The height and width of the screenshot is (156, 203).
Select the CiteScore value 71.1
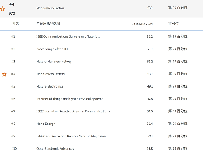(x=150, y=49)
